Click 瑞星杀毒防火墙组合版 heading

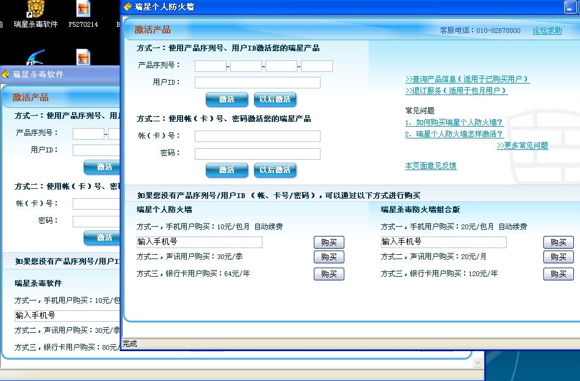point(420,210)
